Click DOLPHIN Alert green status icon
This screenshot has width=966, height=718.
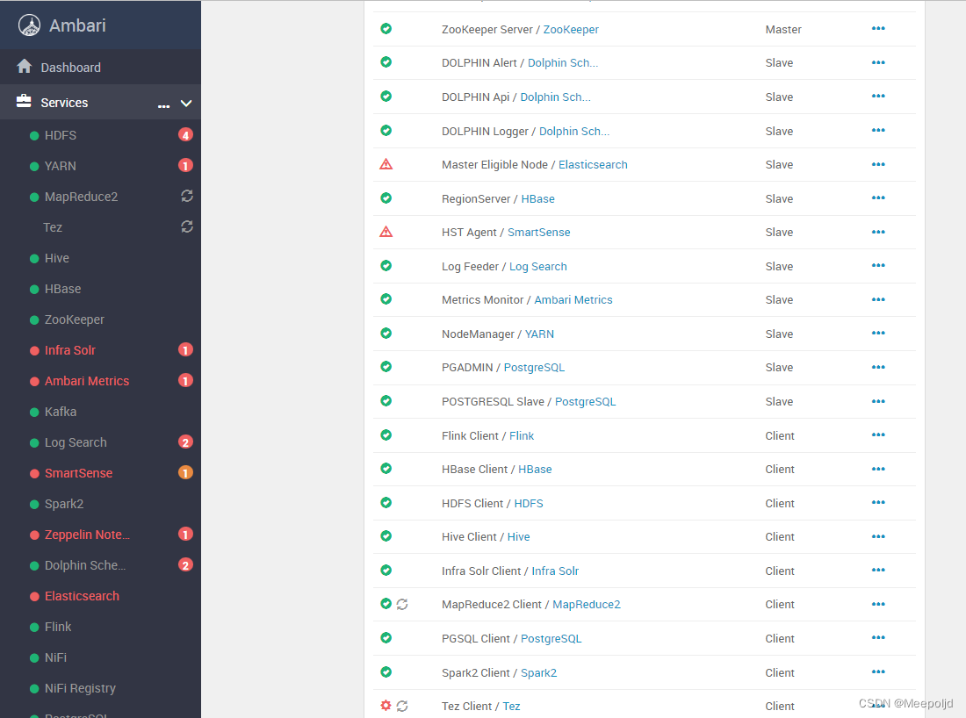[386, 61]
